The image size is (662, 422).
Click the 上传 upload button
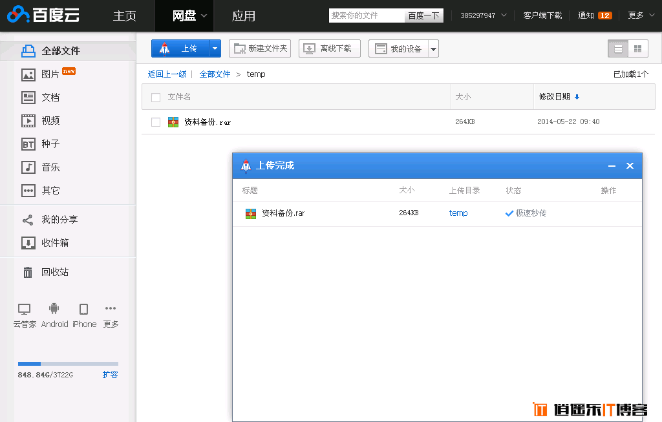coord(180,48)
